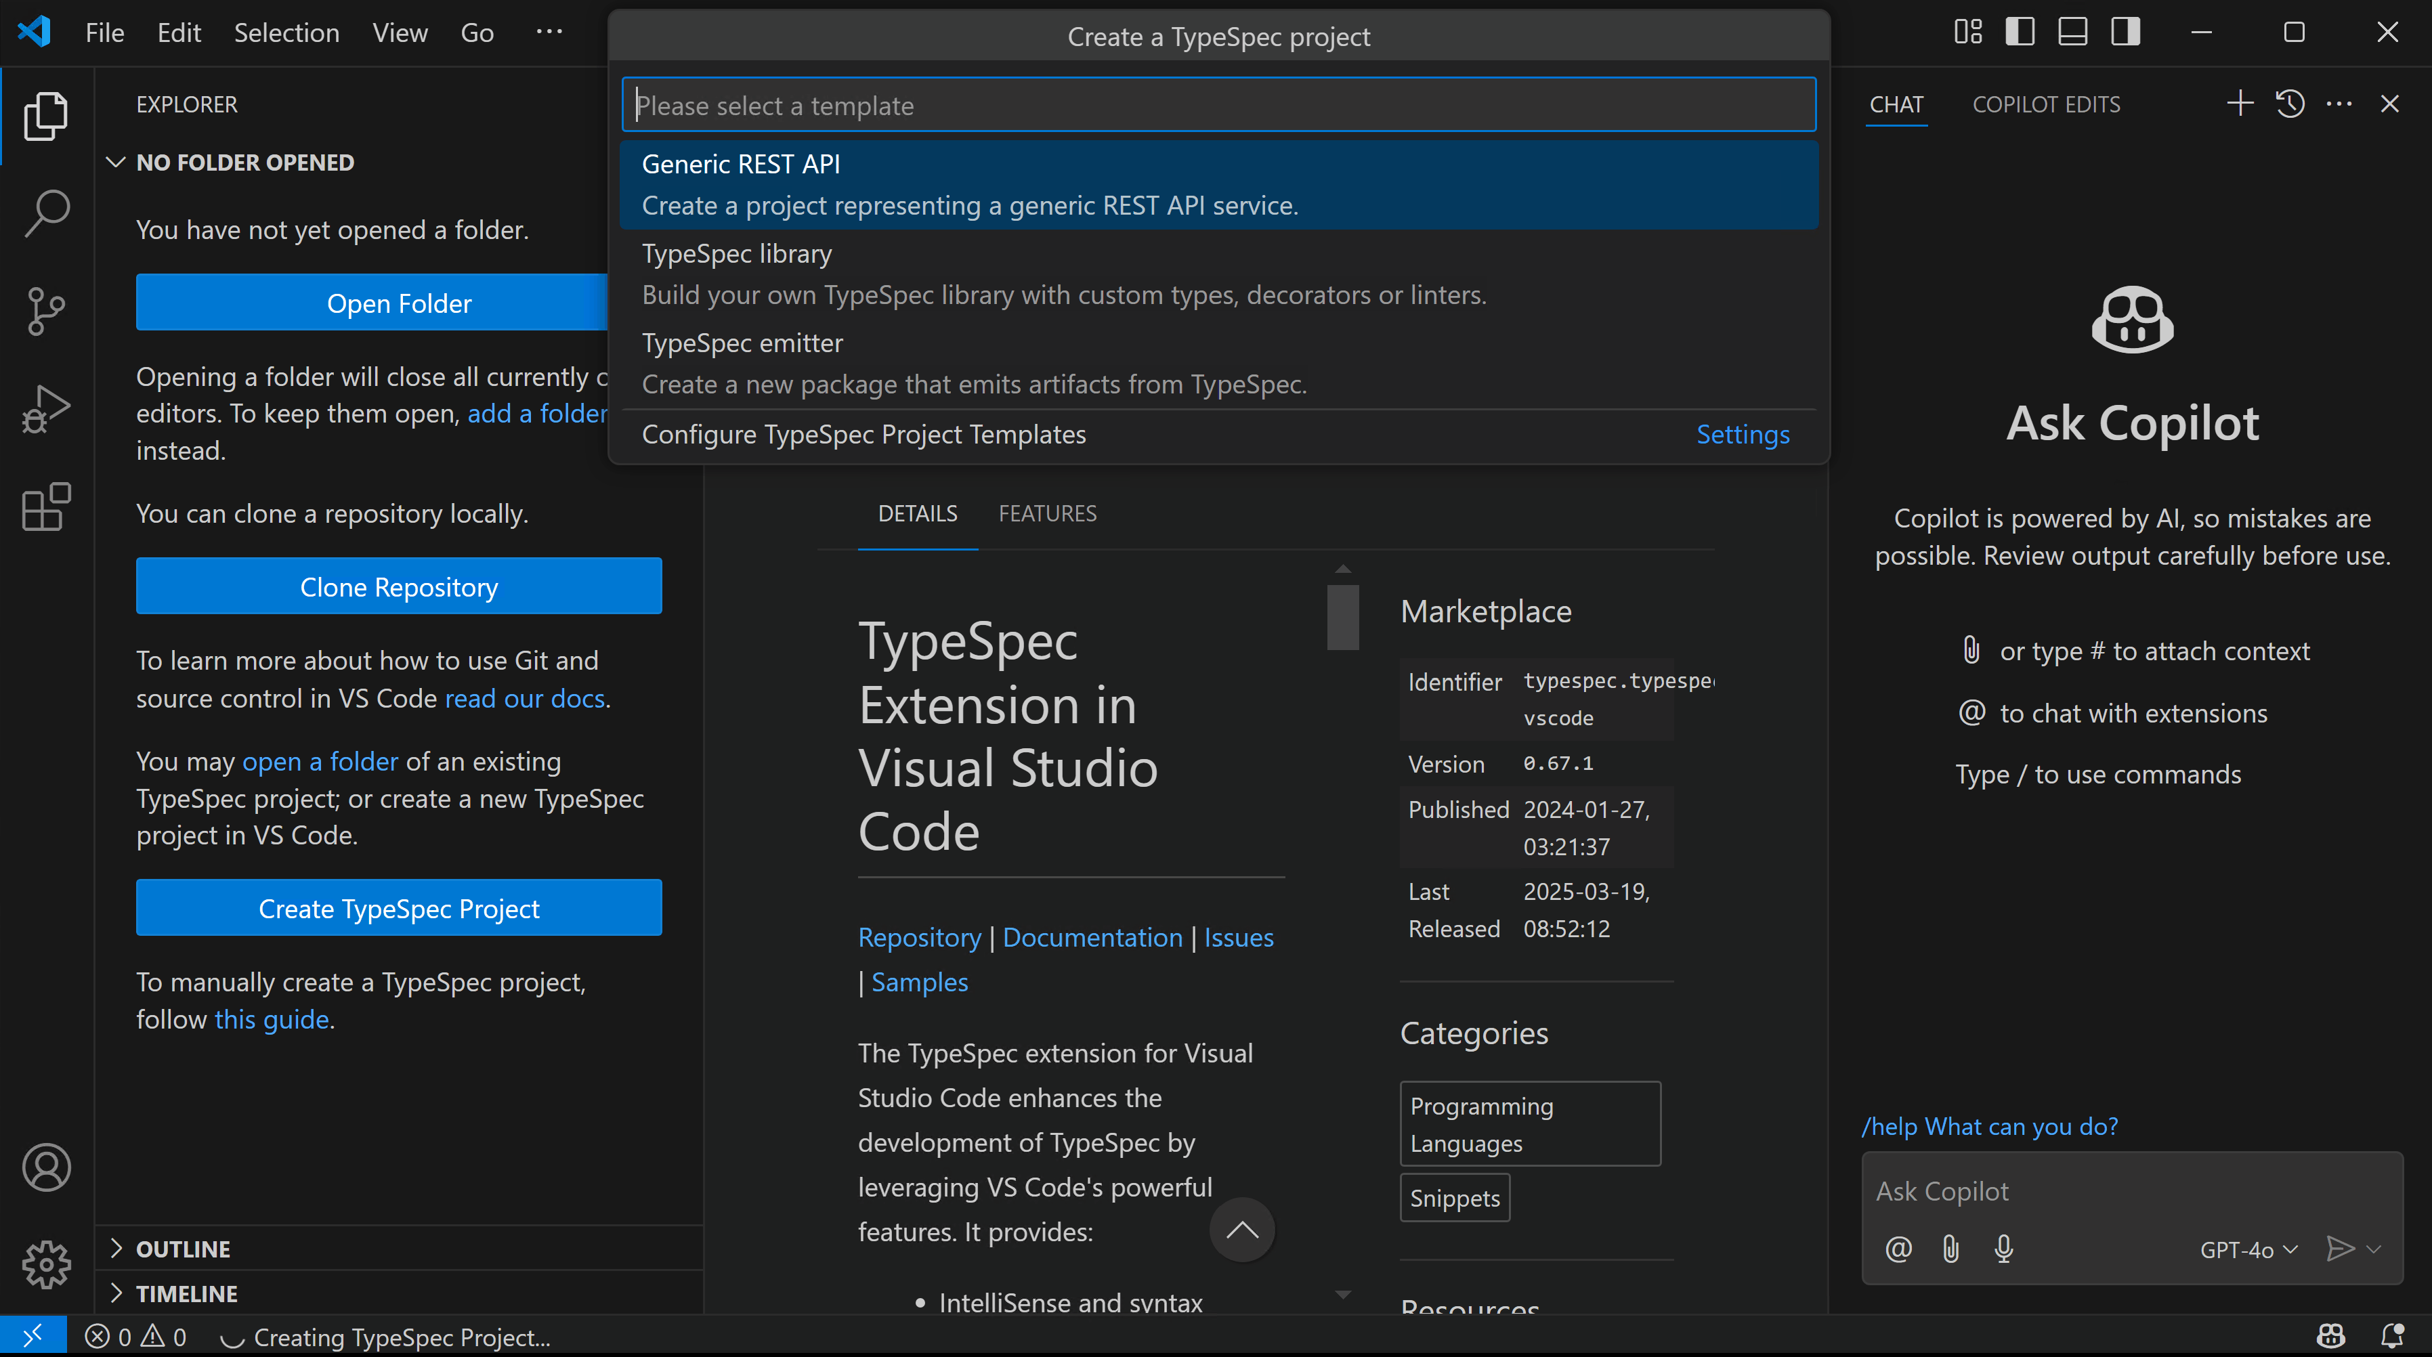Switch to the COPILOT EDITS tab

(2046, 104)
